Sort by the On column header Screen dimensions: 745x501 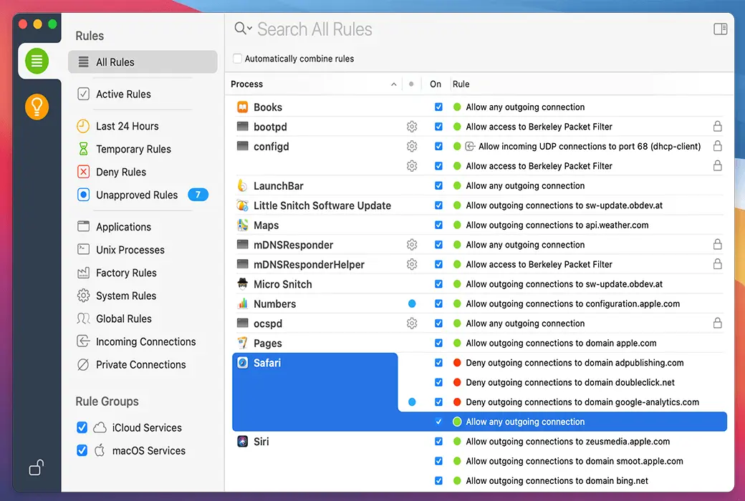(x=436, y=84)
